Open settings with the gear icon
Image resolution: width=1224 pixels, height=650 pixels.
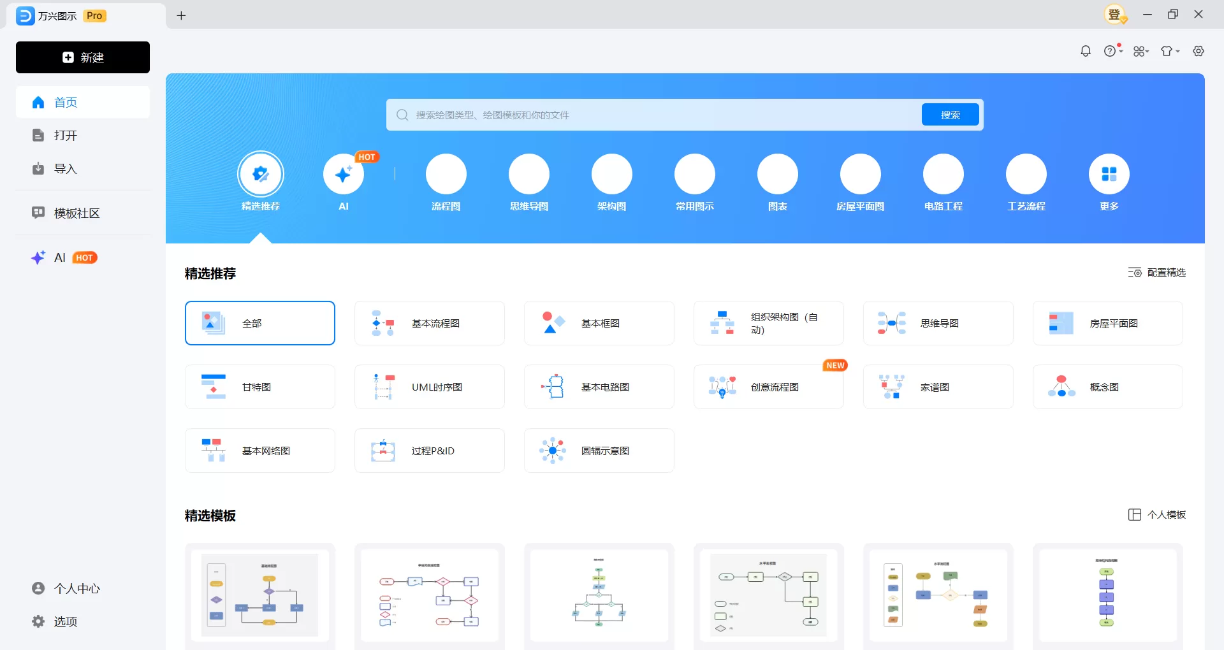tap(1198, 51)
